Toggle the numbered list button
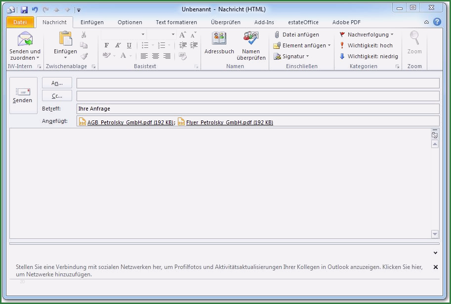 162,45
